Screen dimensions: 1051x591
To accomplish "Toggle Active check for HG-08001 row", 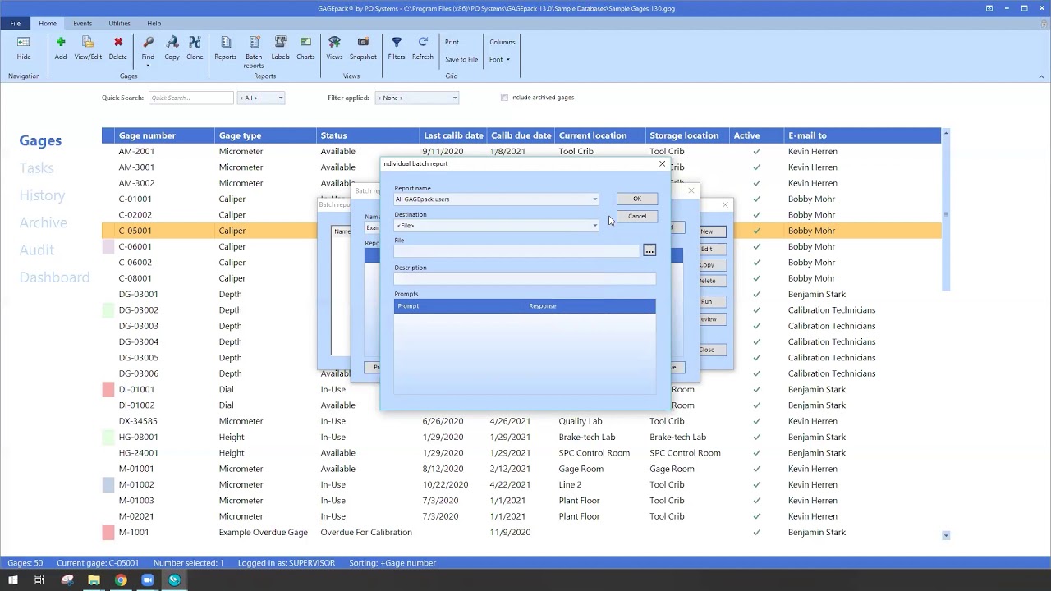I will [x=756, y=437].
